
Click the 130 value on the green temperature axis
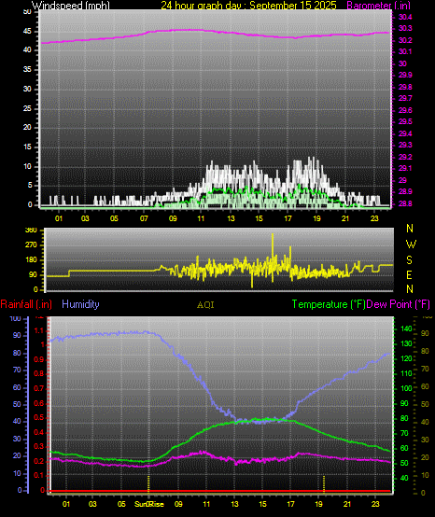point(406,343)
